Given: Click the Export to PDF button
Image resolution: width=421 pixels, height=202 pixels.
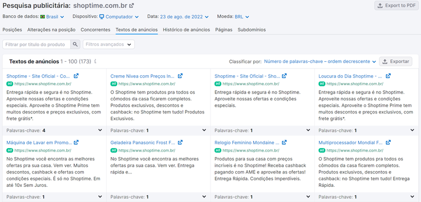Looking at the screenshot, I should pos(396,6).
